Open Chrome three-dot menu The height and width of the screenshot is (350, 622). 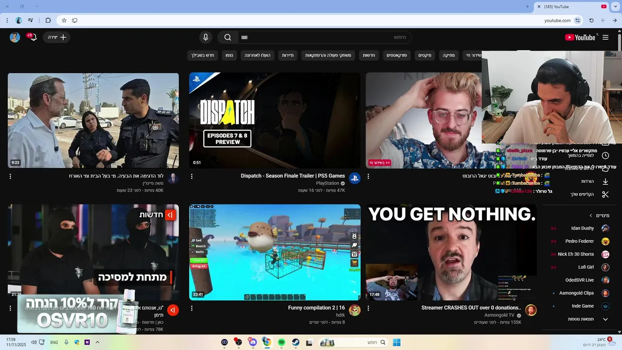(x=7, y=20)
